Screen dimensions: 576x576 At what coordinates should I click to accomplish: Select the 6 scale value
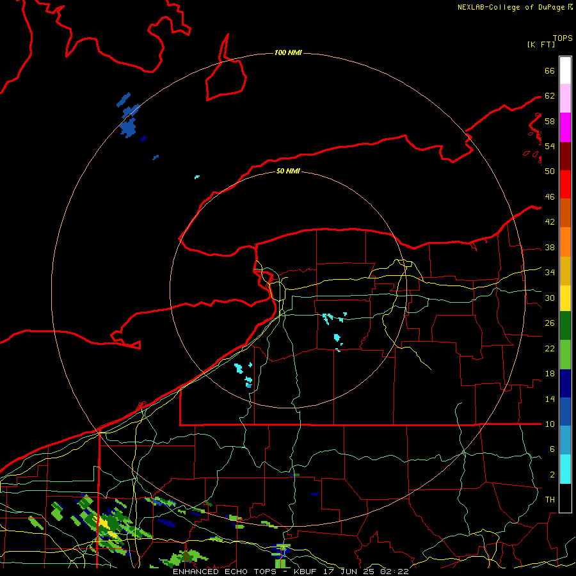pos(552,449)
